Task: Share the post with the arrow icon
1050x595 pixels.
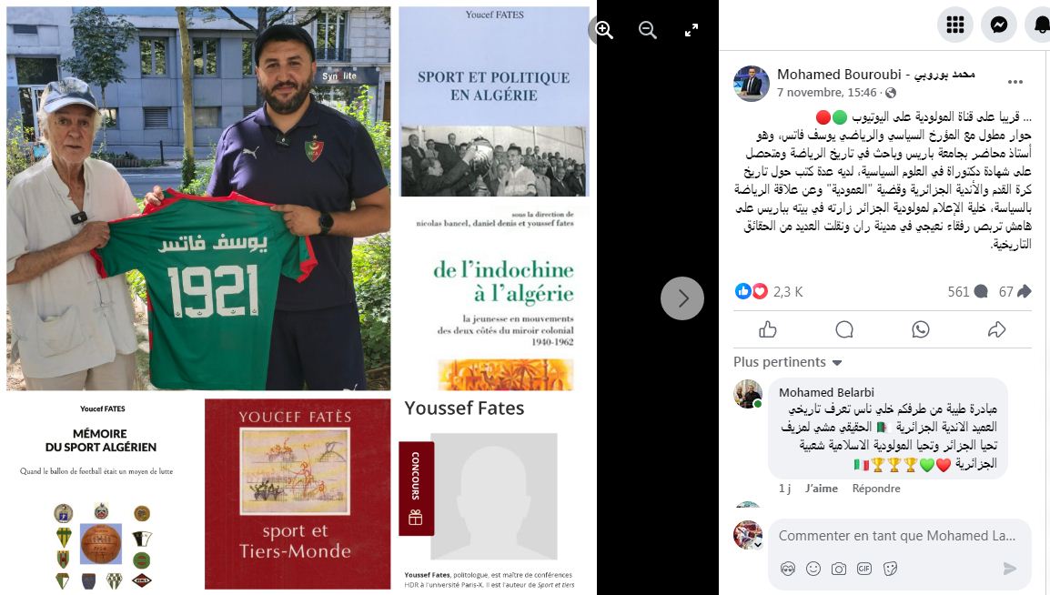Action: [x=997, y=329]
